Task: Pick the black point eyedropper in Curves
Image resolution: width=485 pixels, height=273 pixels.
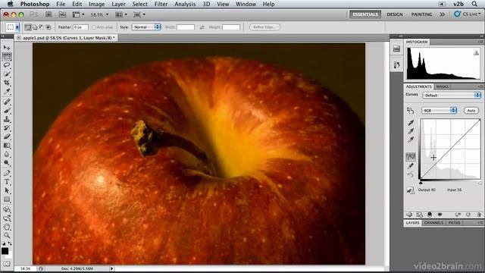Action: tap(411, 123)
